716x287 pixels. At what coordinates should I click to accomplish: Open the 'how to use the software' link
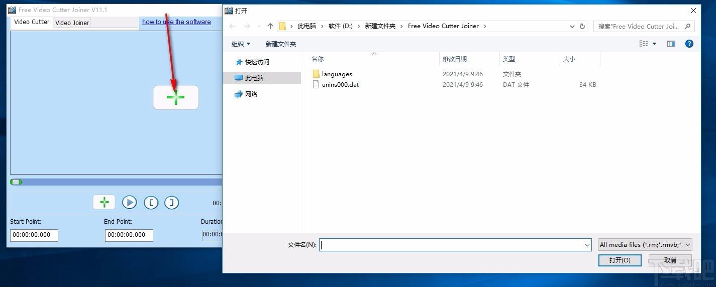click(x=176, y=22)
